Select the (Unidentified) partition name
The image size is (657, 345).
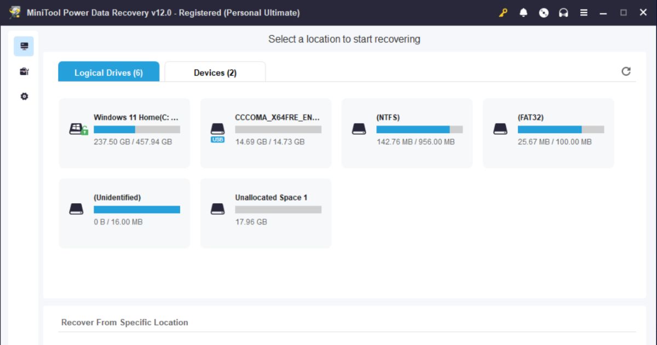pyautogui.click(x=117, y=197)
